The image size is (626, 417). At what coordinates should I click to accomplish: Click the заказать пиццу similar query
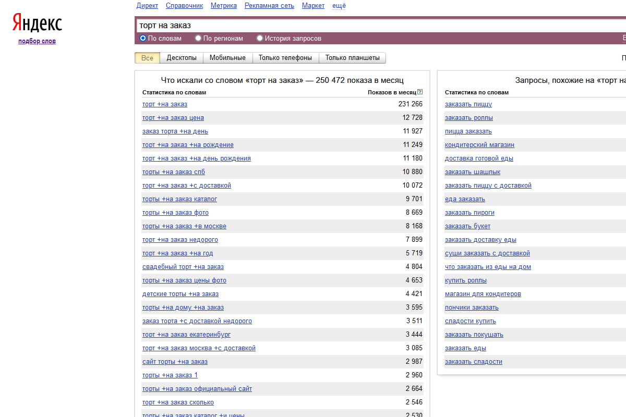tap(468, 104)
